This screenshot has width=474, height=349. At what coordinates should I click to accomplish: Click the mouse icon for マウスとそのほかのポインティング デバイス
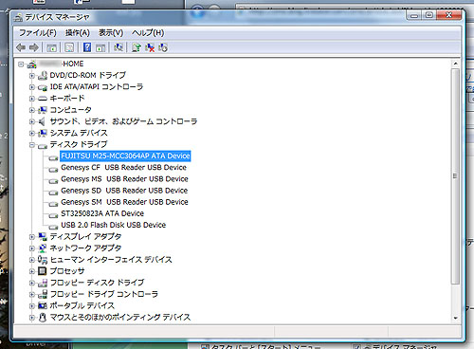point(43,318)
